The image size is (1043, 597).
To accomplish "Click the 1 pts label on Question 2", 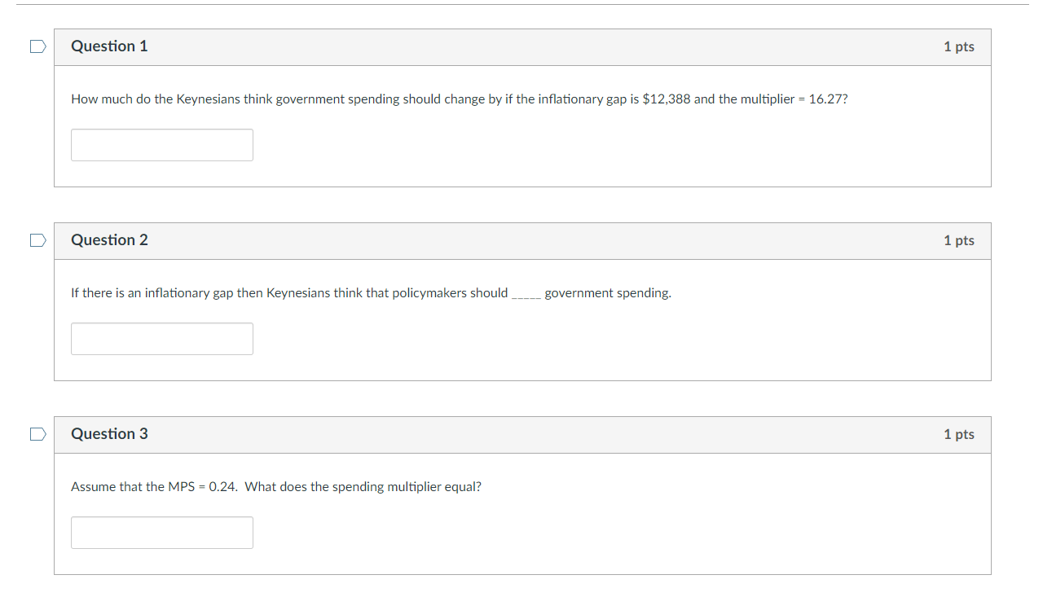I will (958, 240).
